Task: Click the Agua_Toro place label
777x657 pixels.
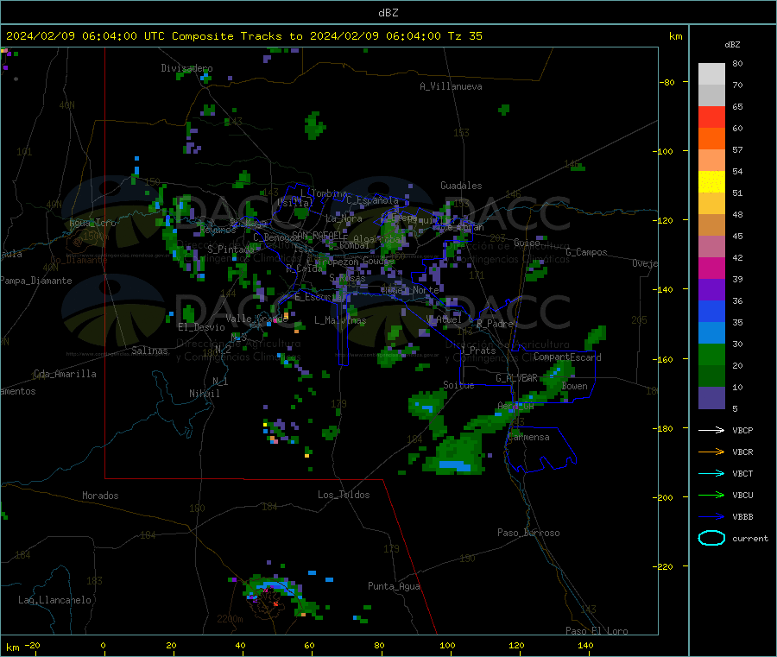Action: click(92, 223)
